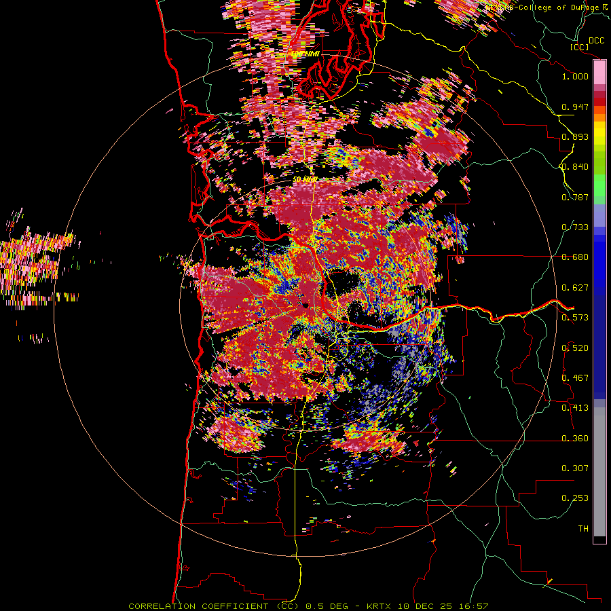The height and width of the screenshot is (611, 611).
Task: Click the DCC product label above the legend
Action: (x=597, y=41)
